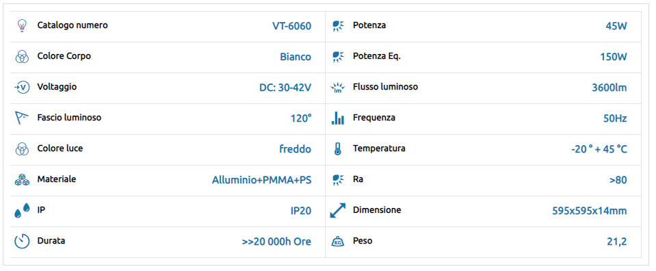Click the diagonal arrow icon beside Dimensione
The height and width of the screenshot is (271, 656).
pyautogui.click(x=338, y=210)
